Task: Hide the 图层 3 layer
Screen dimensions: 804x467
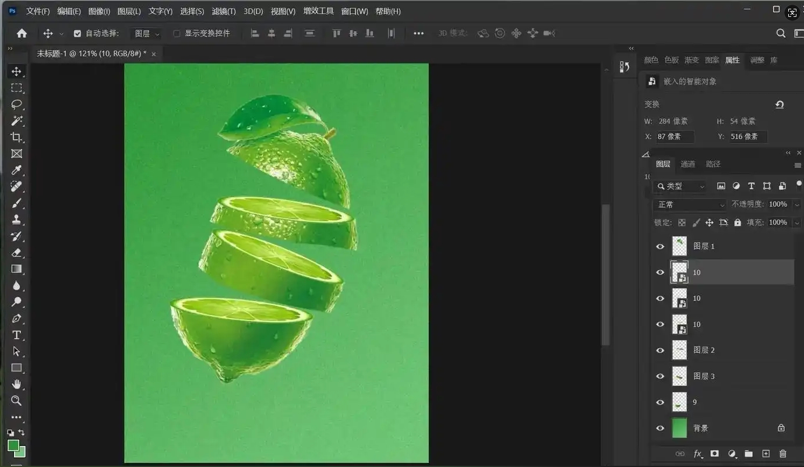Action: pyautogui.click(x=660, y=376)
